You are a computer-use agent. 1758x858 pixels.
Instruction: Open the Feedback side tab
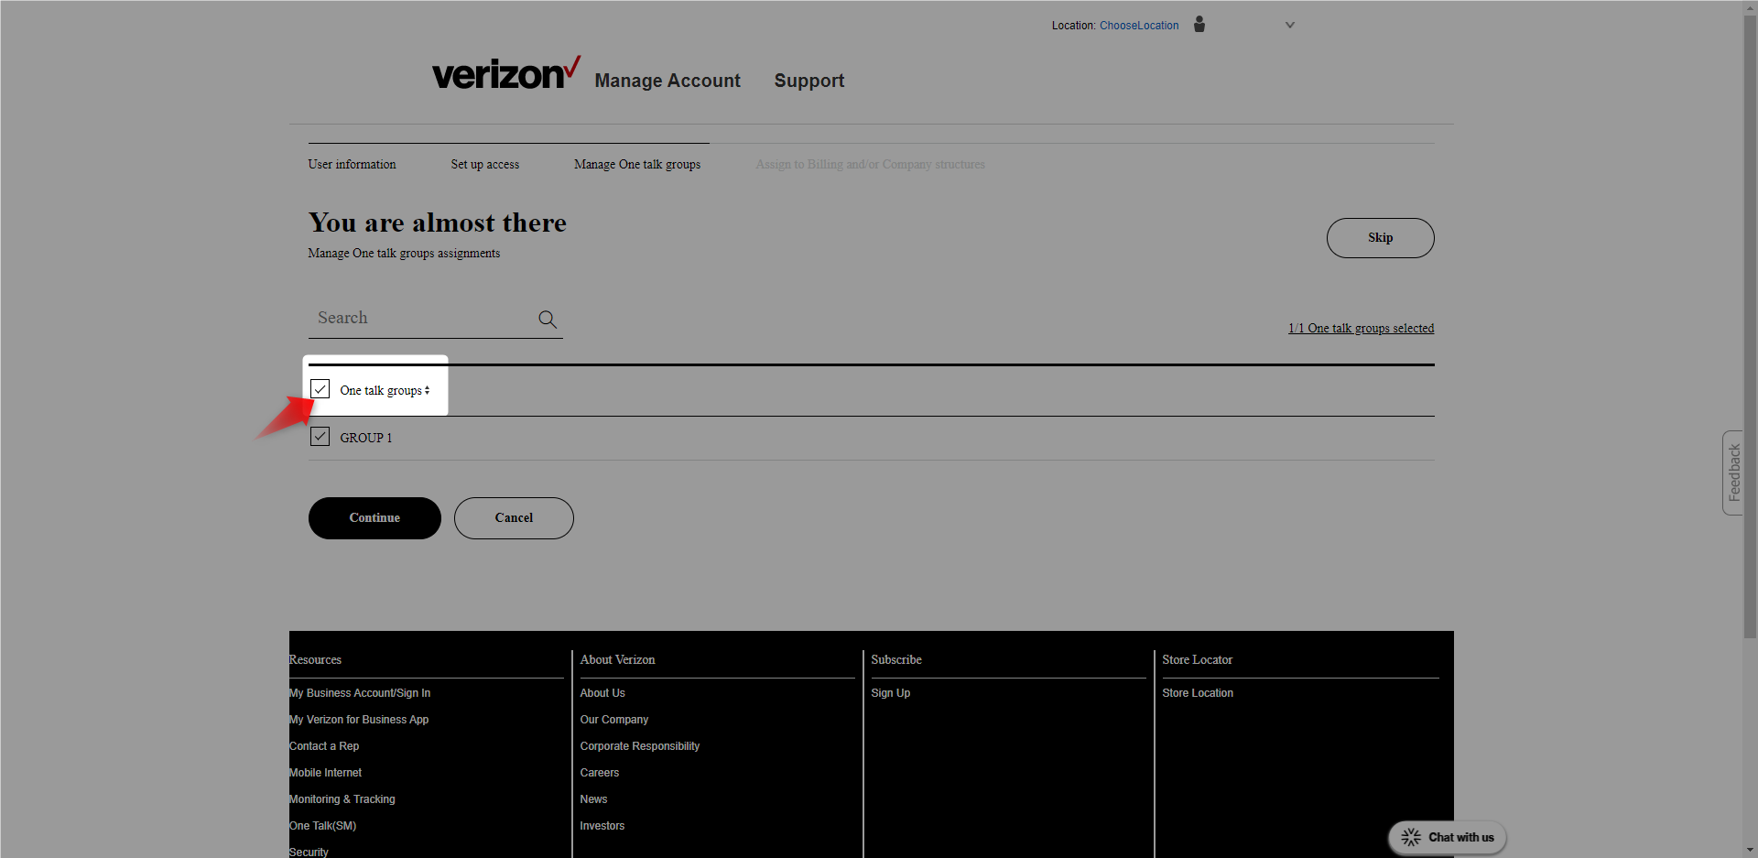[1732, 472]
